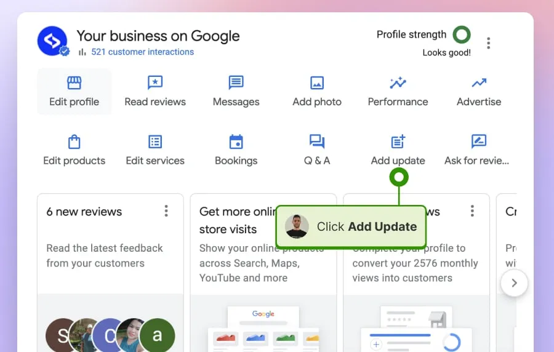This screenshot has width=554, height=352.
Task: Select the Advertise trending arrow icon
Action: [x=479, y=83]
